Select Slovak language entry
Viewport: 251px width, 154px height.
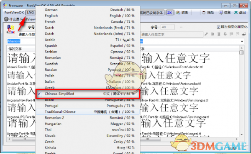tap(88, 136)
